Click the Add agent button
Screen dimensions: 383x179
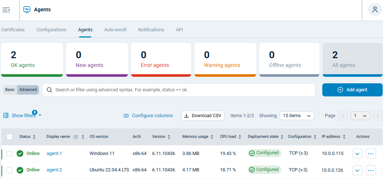[352, 90]
